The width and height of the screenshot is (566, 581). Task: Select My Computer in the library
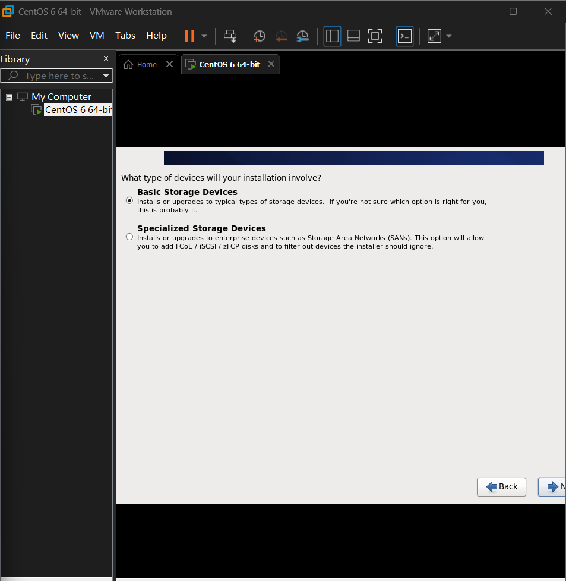point(61,97)
